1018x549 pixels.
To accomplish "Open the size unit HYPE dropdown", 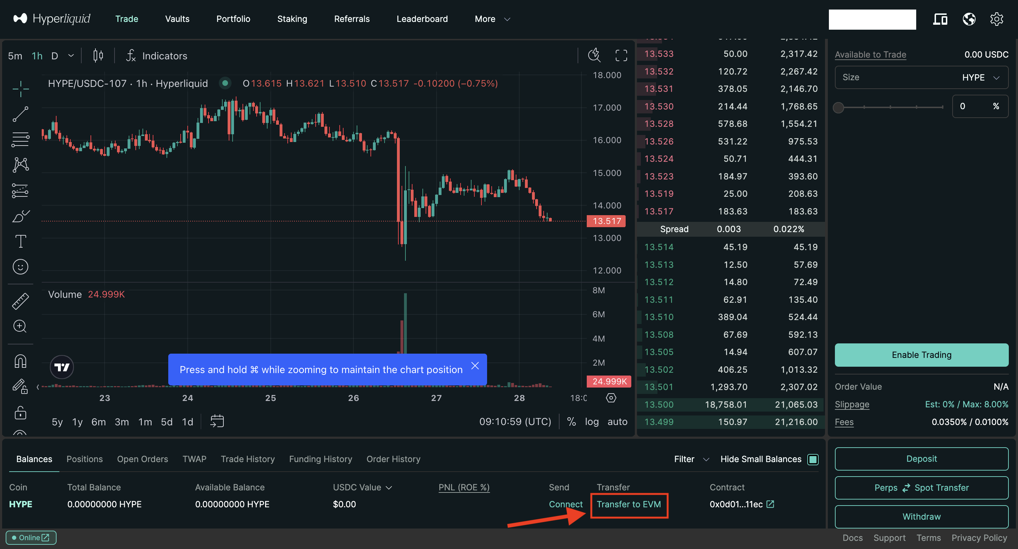I will click(981, 77).
